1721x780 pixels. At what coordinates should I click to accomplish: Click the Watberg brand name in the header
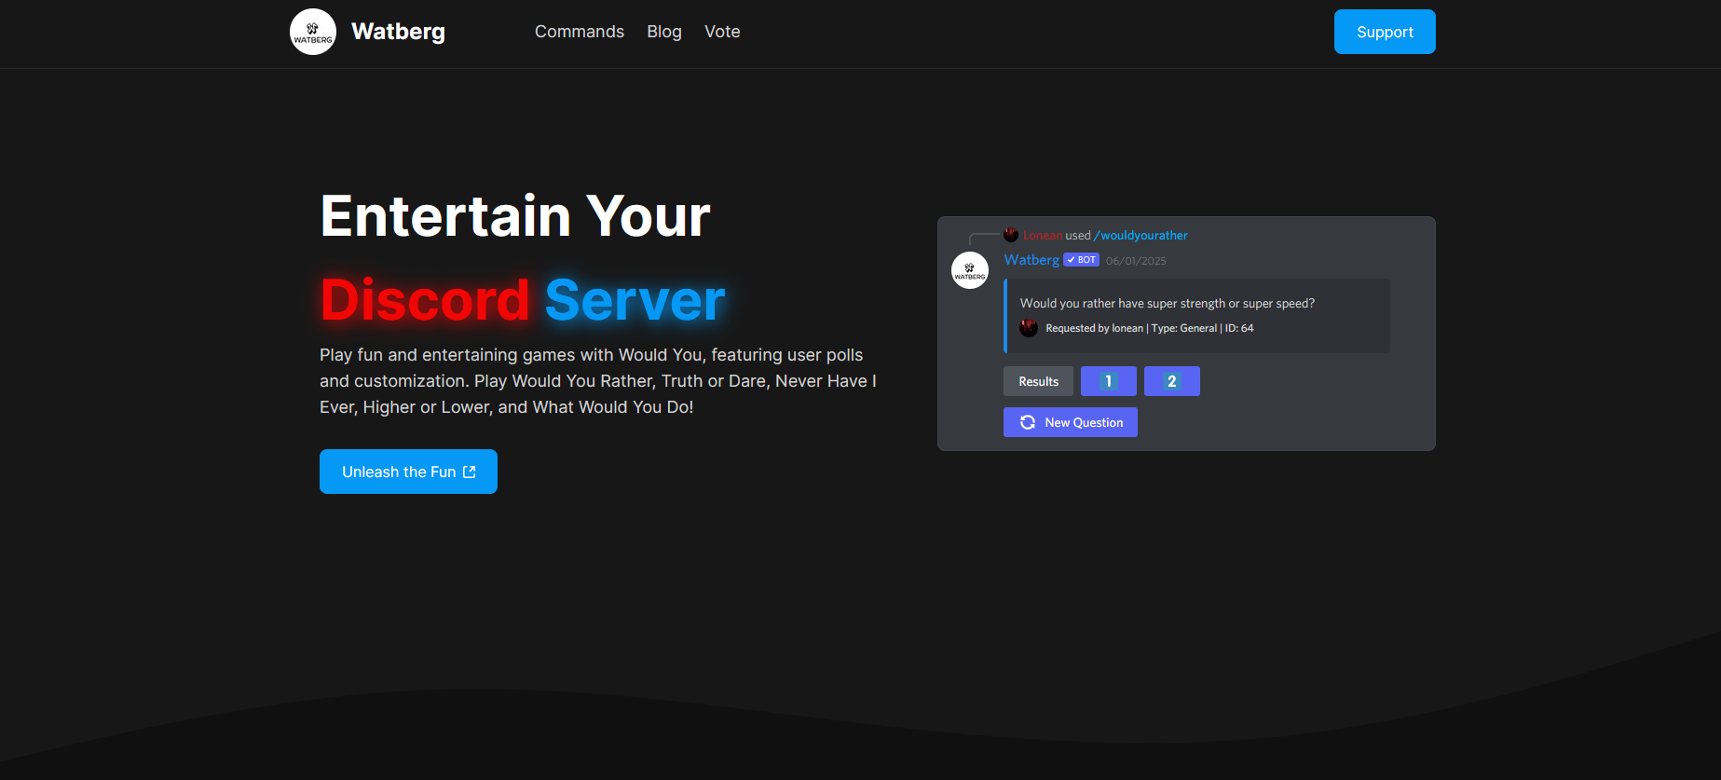pos(398,32)
